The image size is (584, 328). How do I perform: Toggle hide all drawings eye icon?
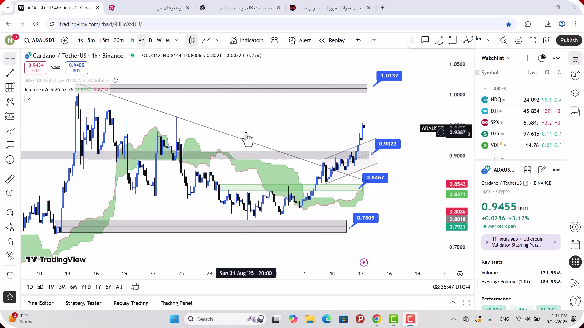[10, 256]
